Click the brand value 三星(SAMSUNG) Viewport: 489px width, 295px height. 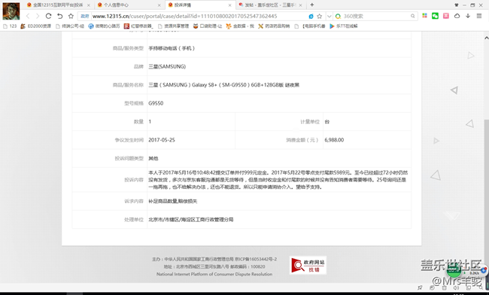point(167,66)
